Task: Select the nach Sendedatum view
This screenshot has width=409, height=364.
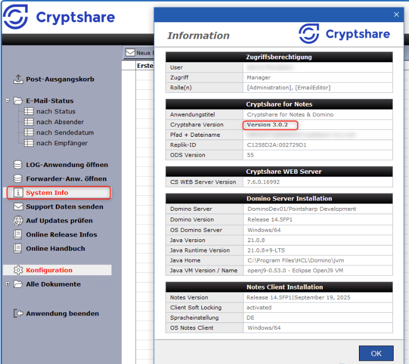Action: click(65, 133)
